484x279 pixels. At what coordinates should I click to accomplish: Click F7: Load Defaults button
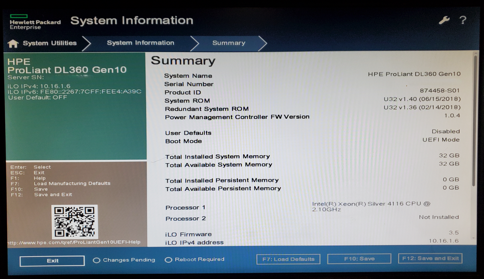pyautogui.click(x=288, y=259)
